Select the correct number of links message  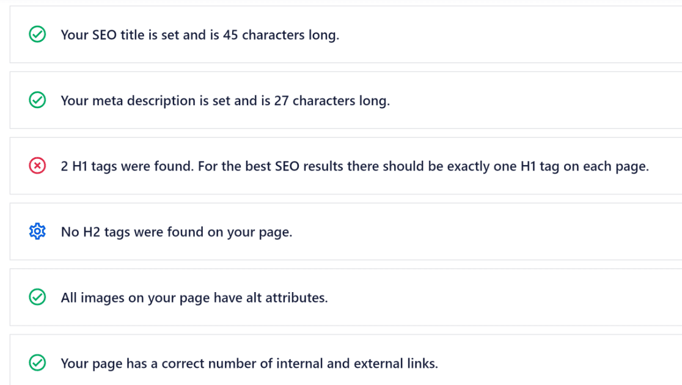pos(249,364)
